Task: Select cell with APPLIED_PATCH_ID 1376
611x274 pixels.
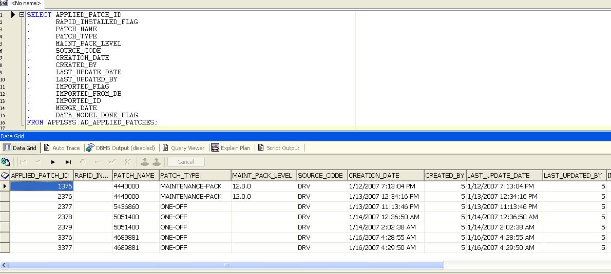Action: 42,186
